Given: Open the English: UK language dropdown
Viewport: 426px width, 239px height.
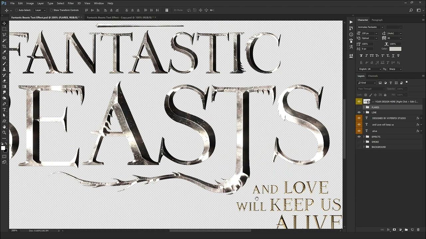Looking at the screenshot, I should [369, 69].
